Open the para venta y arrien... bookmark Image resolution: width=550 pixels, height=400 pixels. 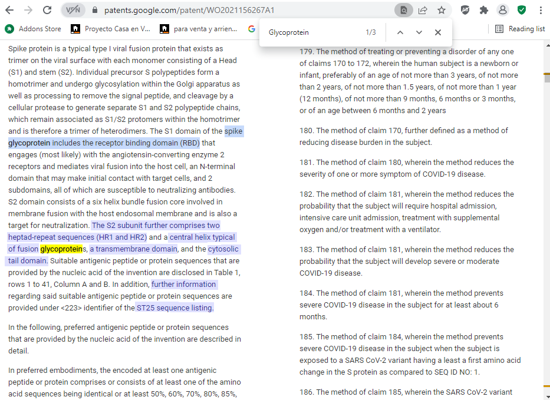tap(199, 28)
